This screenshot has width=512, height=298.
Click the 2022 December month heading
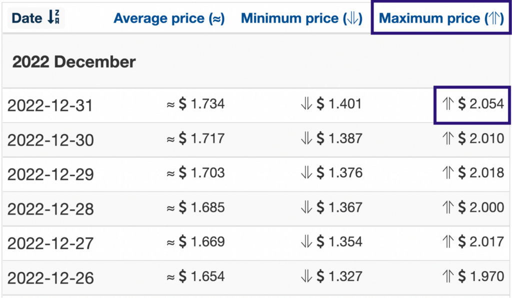[x=74, y=61]
